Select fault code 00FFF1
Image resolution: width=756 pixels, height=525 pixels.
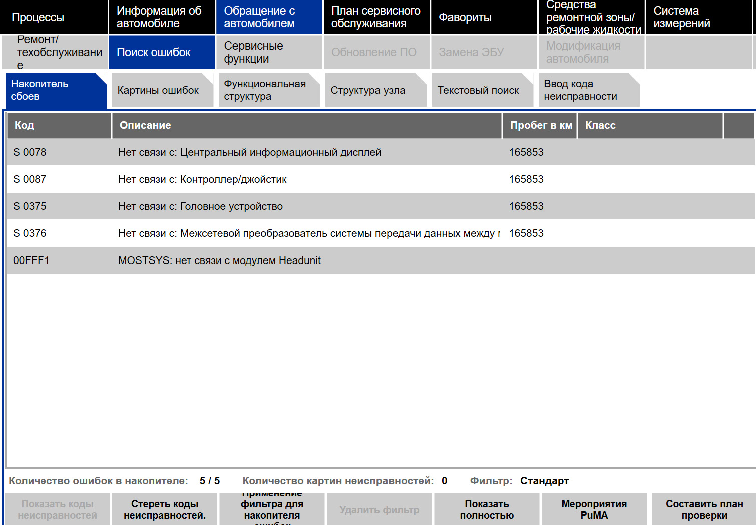pos(31,260)
